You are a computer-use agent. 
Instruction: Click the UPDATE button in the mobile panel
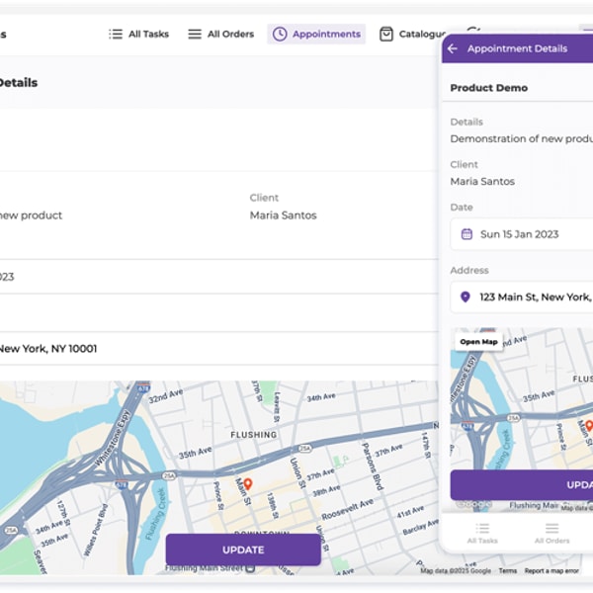pyautogui.click(x=522, y=485)
